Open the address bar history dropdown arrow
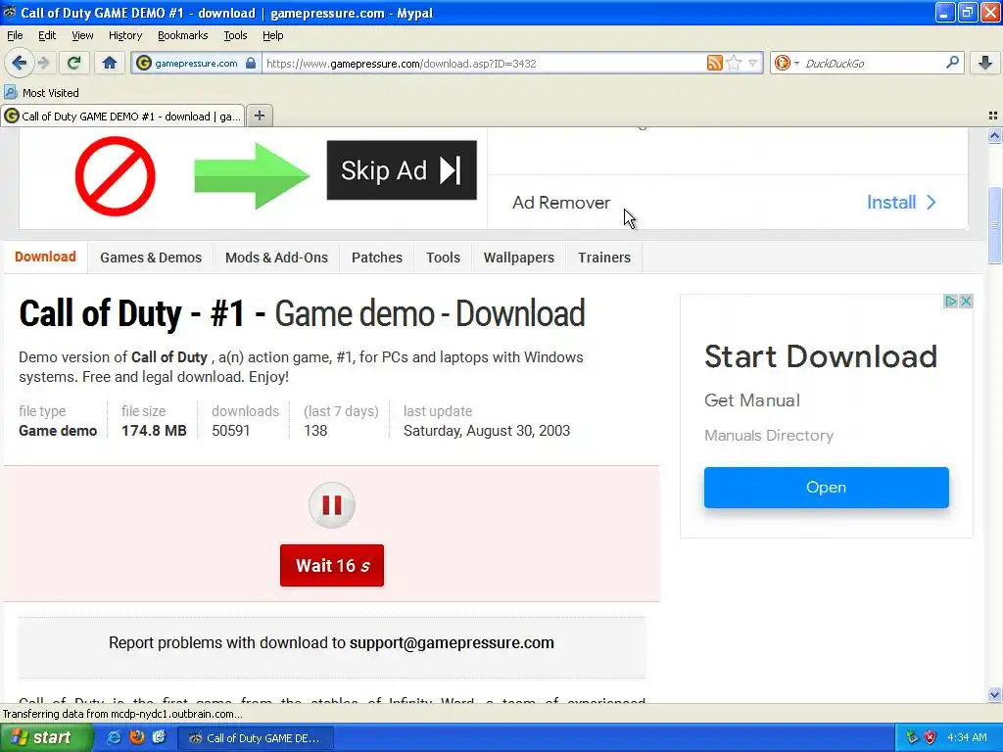The width and height of the screenshot is (1003, 752). tap(753, 63)
